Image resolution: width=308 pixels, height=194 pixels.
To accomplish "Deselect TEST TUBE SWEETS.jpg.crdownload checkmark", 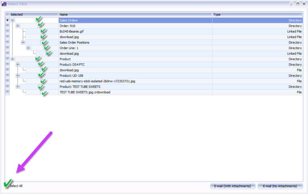I will [44, 92].
